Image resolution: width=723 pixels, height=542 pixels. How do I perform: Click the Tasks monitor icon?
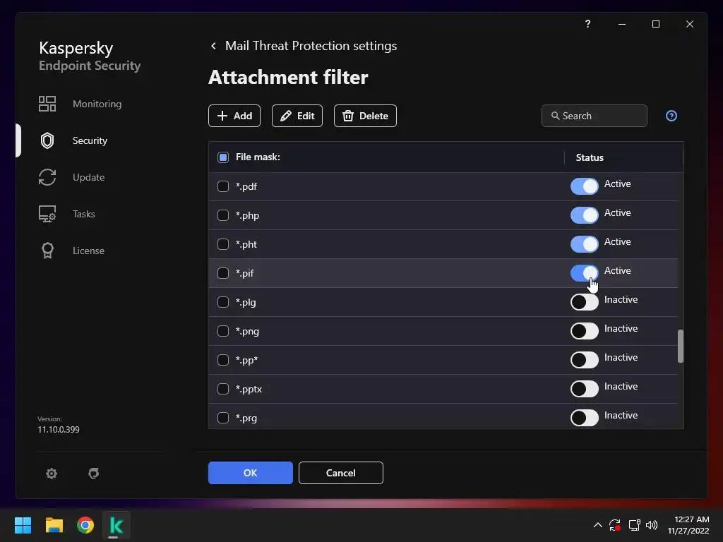(x=47, y=214)
